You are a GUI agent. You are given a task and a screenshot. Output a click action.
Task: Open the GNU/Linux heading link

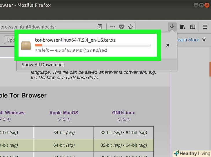[x=123, y=113]
